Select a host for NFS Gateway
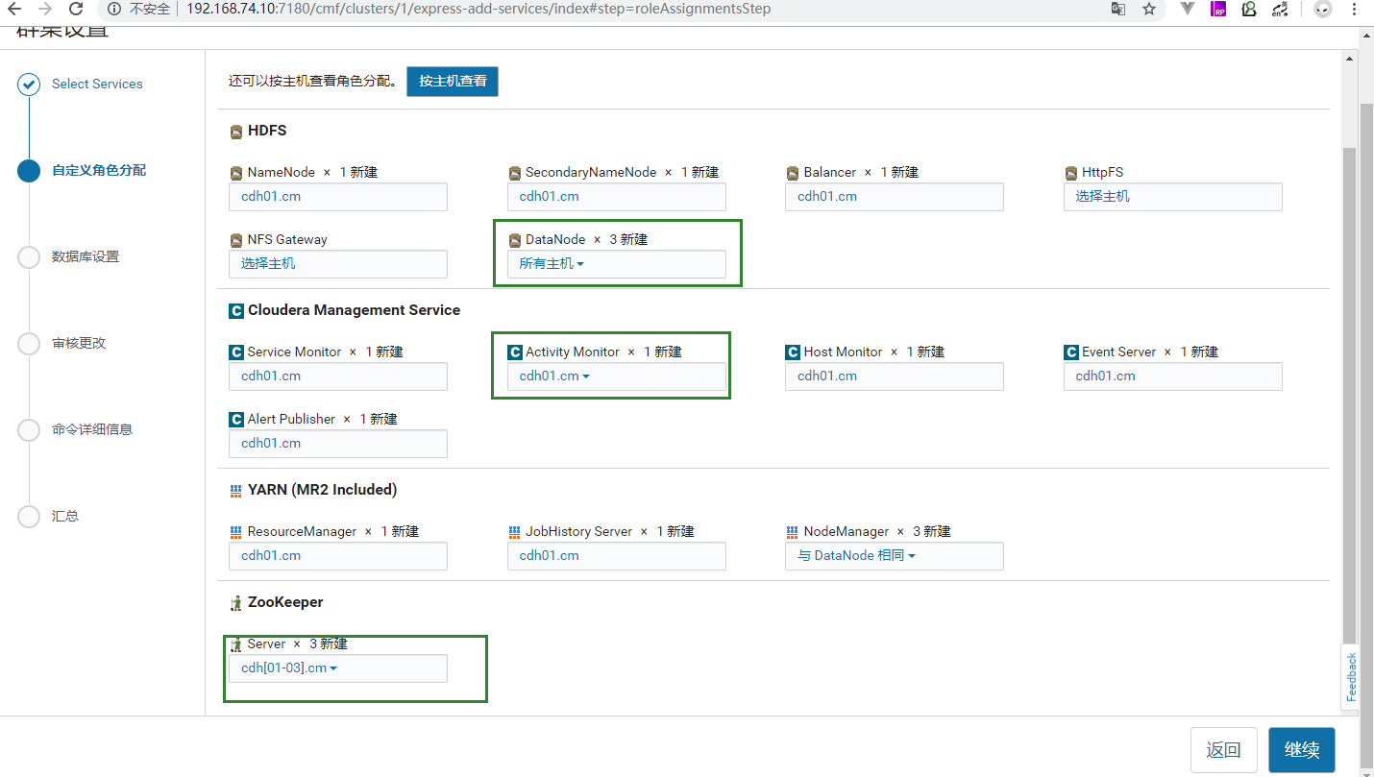This screenshot has height=777, width=1374. 338,264
